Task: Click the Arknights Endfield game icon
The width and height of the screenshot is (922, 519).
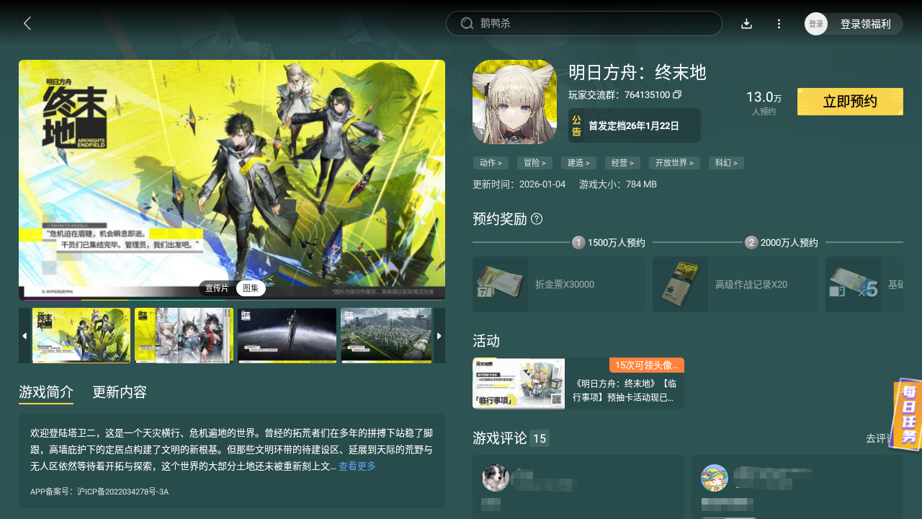Action: 514,102
